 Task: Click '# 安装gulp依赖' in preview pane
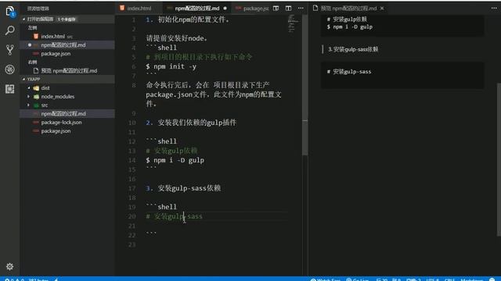point(347,20)
